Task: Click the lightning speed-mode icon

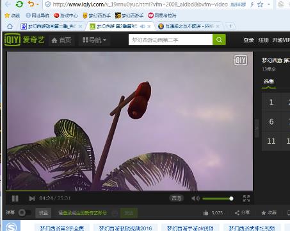Action: tap(252, 4)
